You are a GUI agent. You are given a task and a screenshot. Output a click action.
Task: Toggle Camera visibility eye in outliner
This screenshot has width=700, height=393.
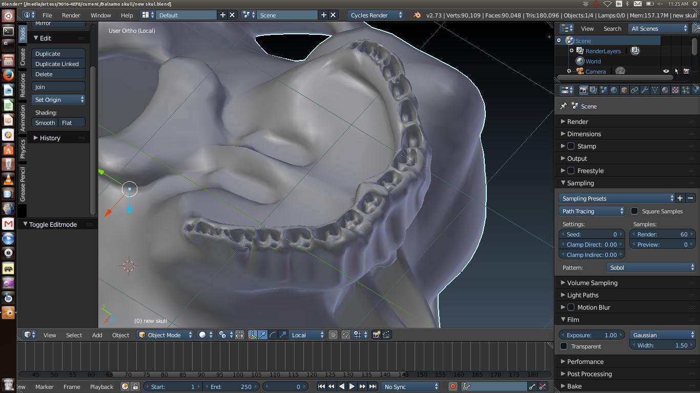click(x=666, y=71)
